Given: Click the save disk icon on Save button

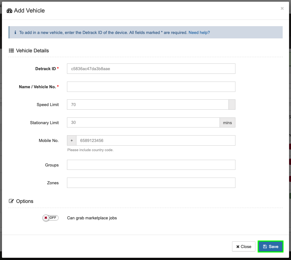Looking at the screenshot, I should (266, 246).
